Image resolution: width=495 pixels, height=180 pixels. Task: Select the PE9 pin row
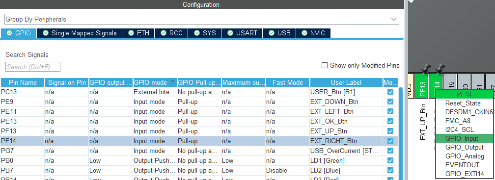click(x=199, y=102)
